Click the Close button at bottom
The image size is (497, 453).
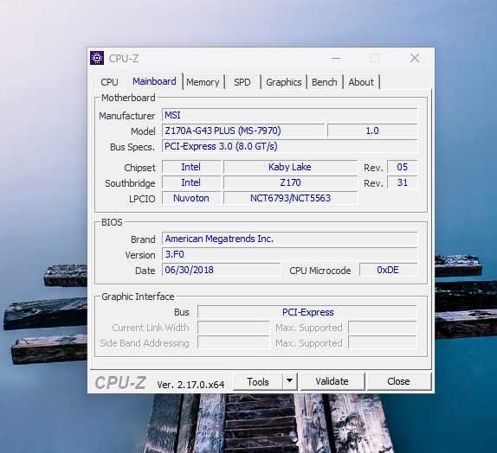point(398,382)
